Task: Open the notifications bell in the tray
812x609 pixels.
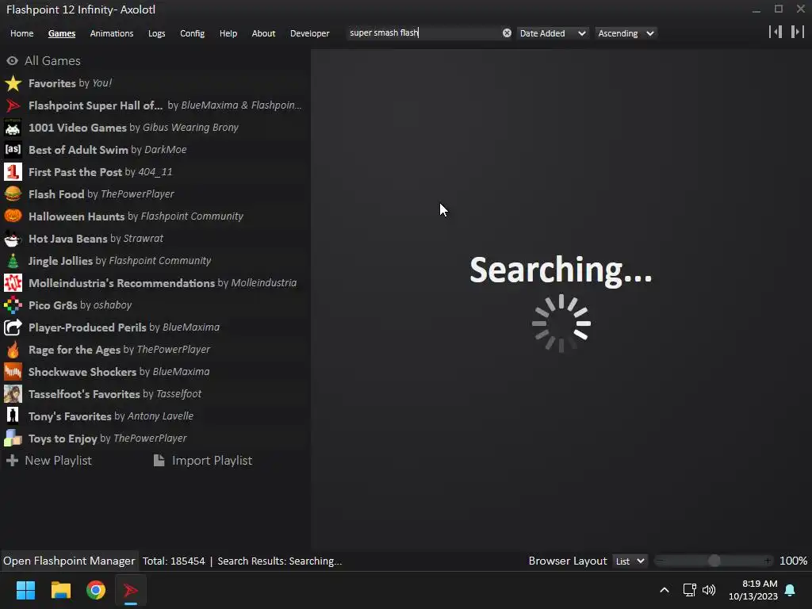Action: coord(791,590)
